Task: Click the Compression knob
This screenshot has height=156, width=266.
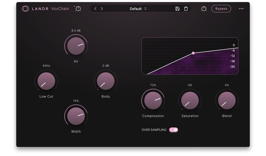Action: point(153,101)
